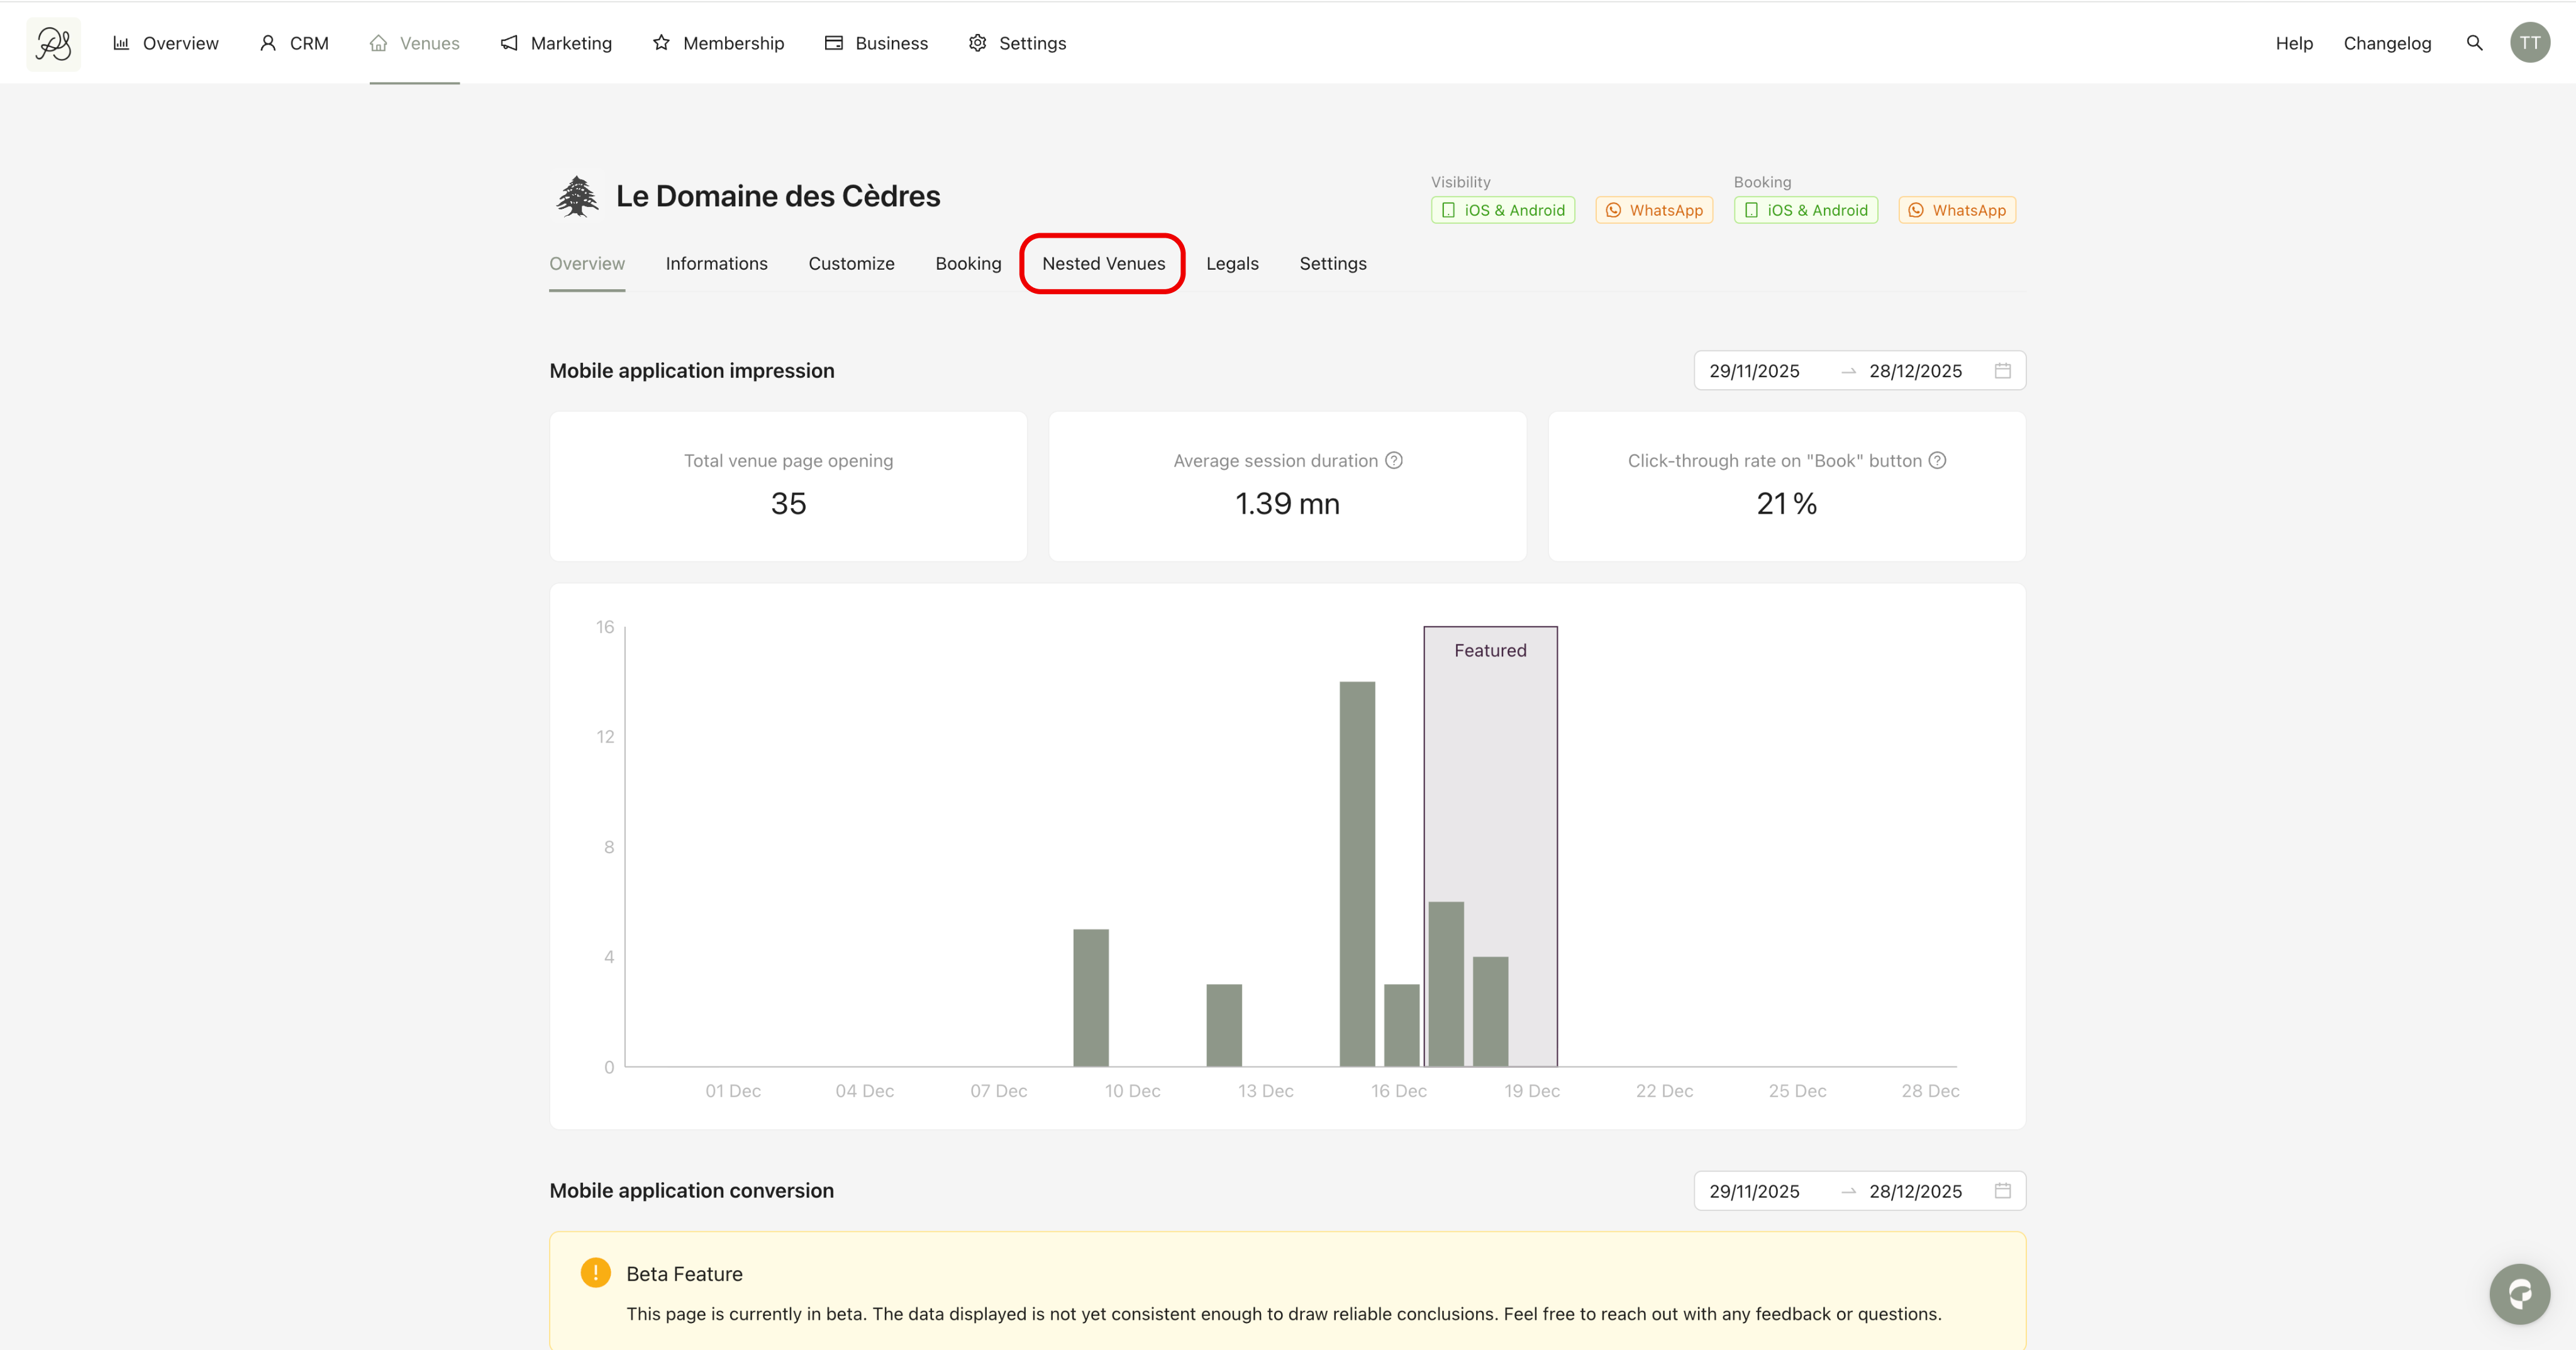The image size is (2576, 1350).
Task: Toggle Visibility WhatsApp badge
Action: coord(1654,210)
